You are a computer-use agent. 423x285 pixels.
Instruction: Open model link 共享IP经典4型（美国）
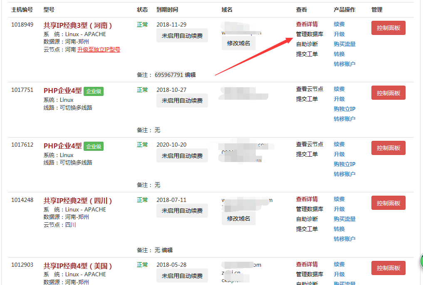(x=78, y=266)
